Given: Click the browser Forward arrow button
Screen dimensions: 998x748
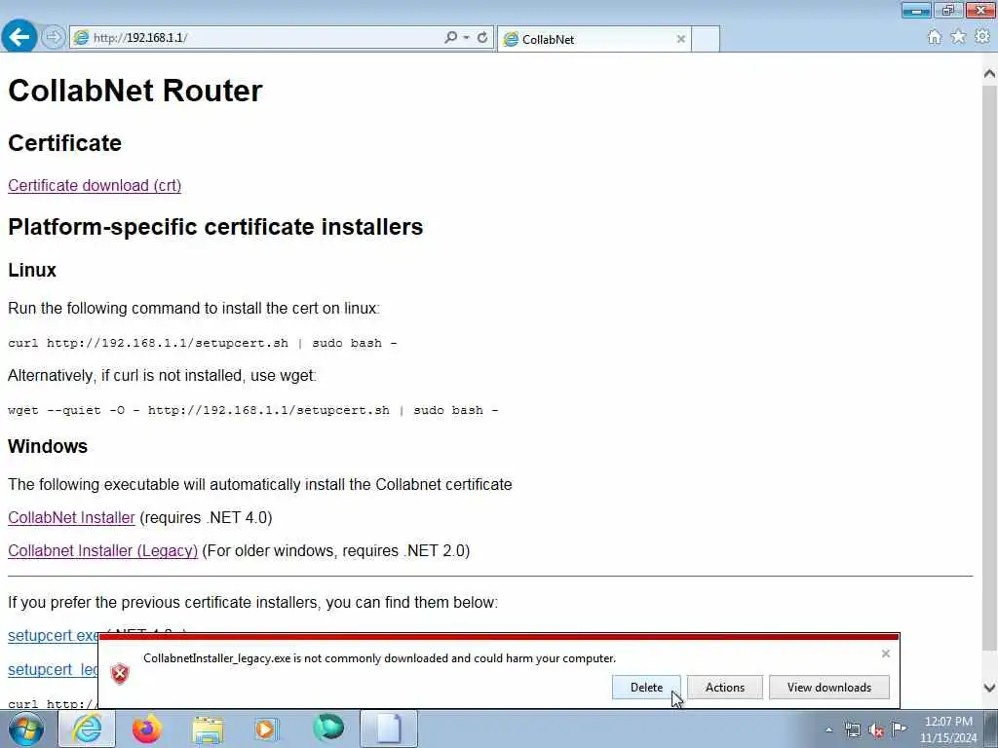Looking at the screenshot, I should pos(54,37).
